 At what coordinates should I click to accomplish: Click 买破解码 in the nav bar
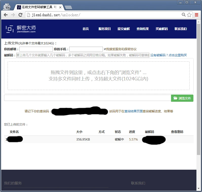[162, 29]
